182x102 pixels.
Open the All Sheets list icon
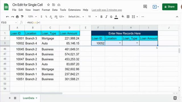point(15,98)
